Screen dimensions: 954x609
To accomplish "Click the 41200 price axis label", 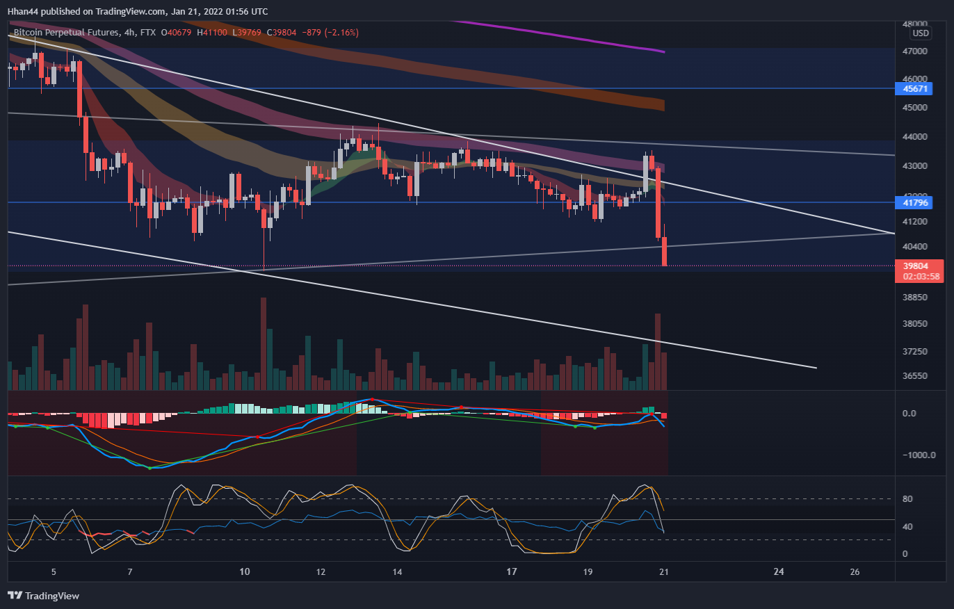I will 914,222.
